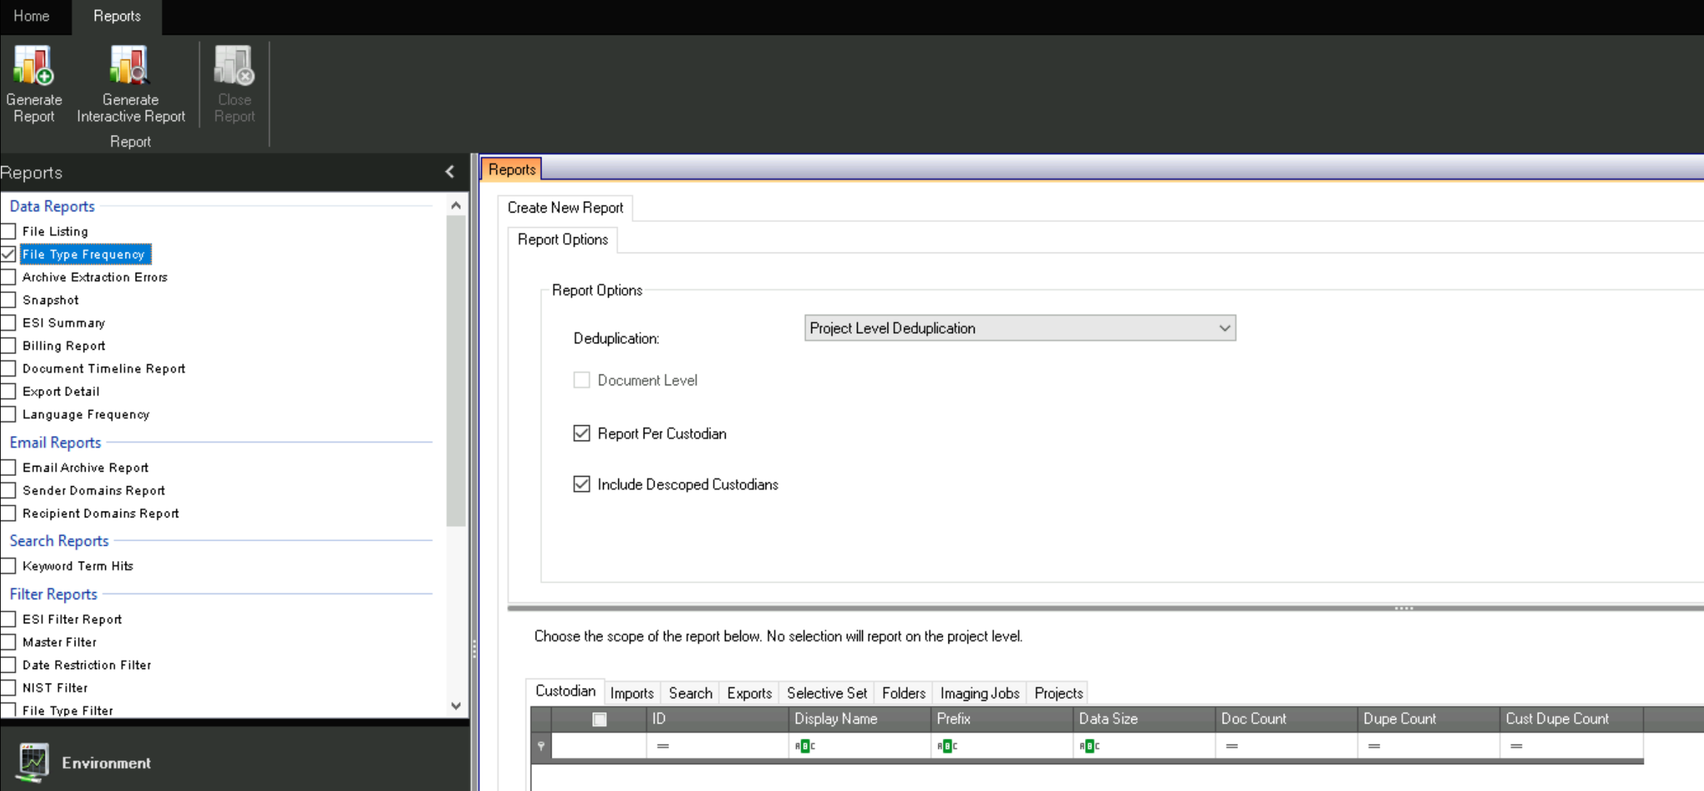The height and width of the screenshot is (791, 1704).
Task: Select the Billing Report item
Action: (x=64, y=346)
